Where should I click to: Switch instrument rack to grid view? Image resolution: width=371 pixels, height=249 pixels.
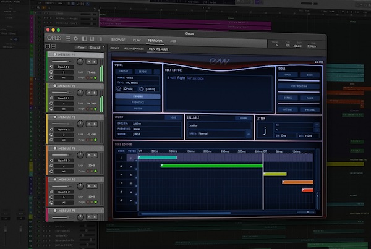(x=48, y=46)
